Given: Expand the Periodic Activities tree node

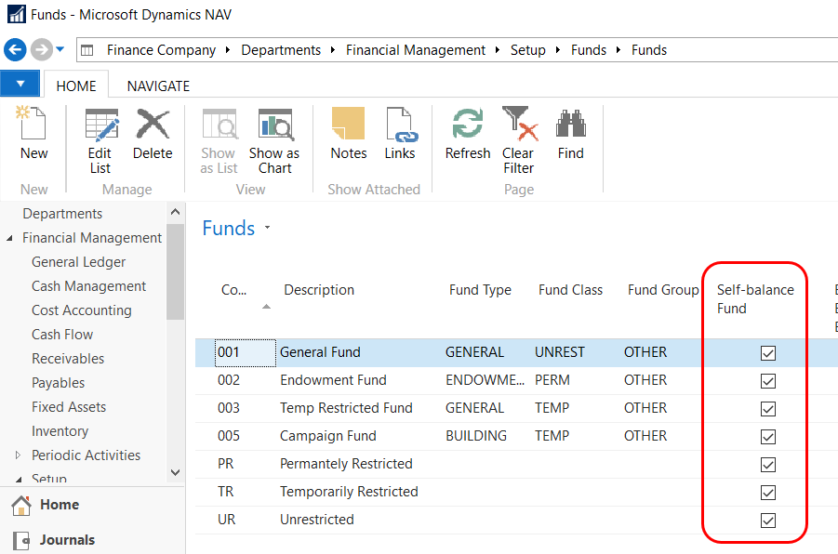Looking at the screenshot, I should click(x=18, y=455).
